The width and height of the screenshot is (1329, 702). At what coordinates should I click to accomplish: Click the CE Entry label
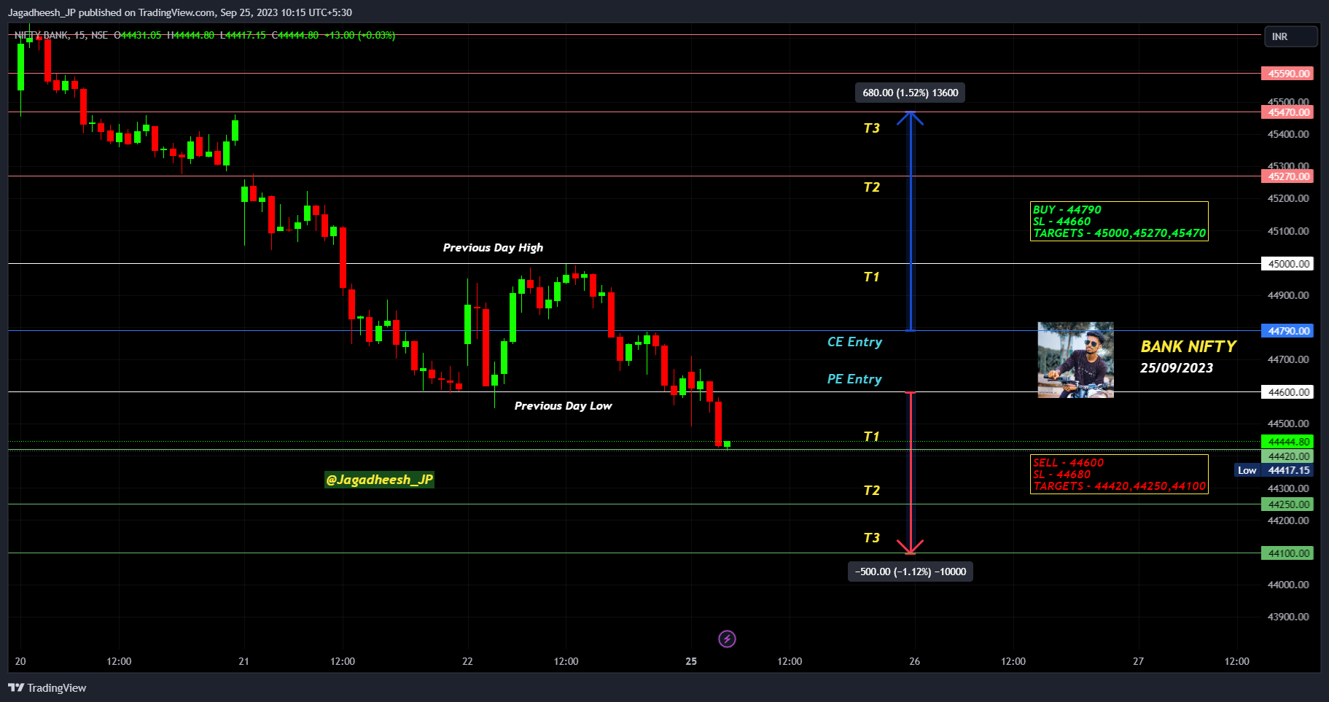(x=854, y=342)
